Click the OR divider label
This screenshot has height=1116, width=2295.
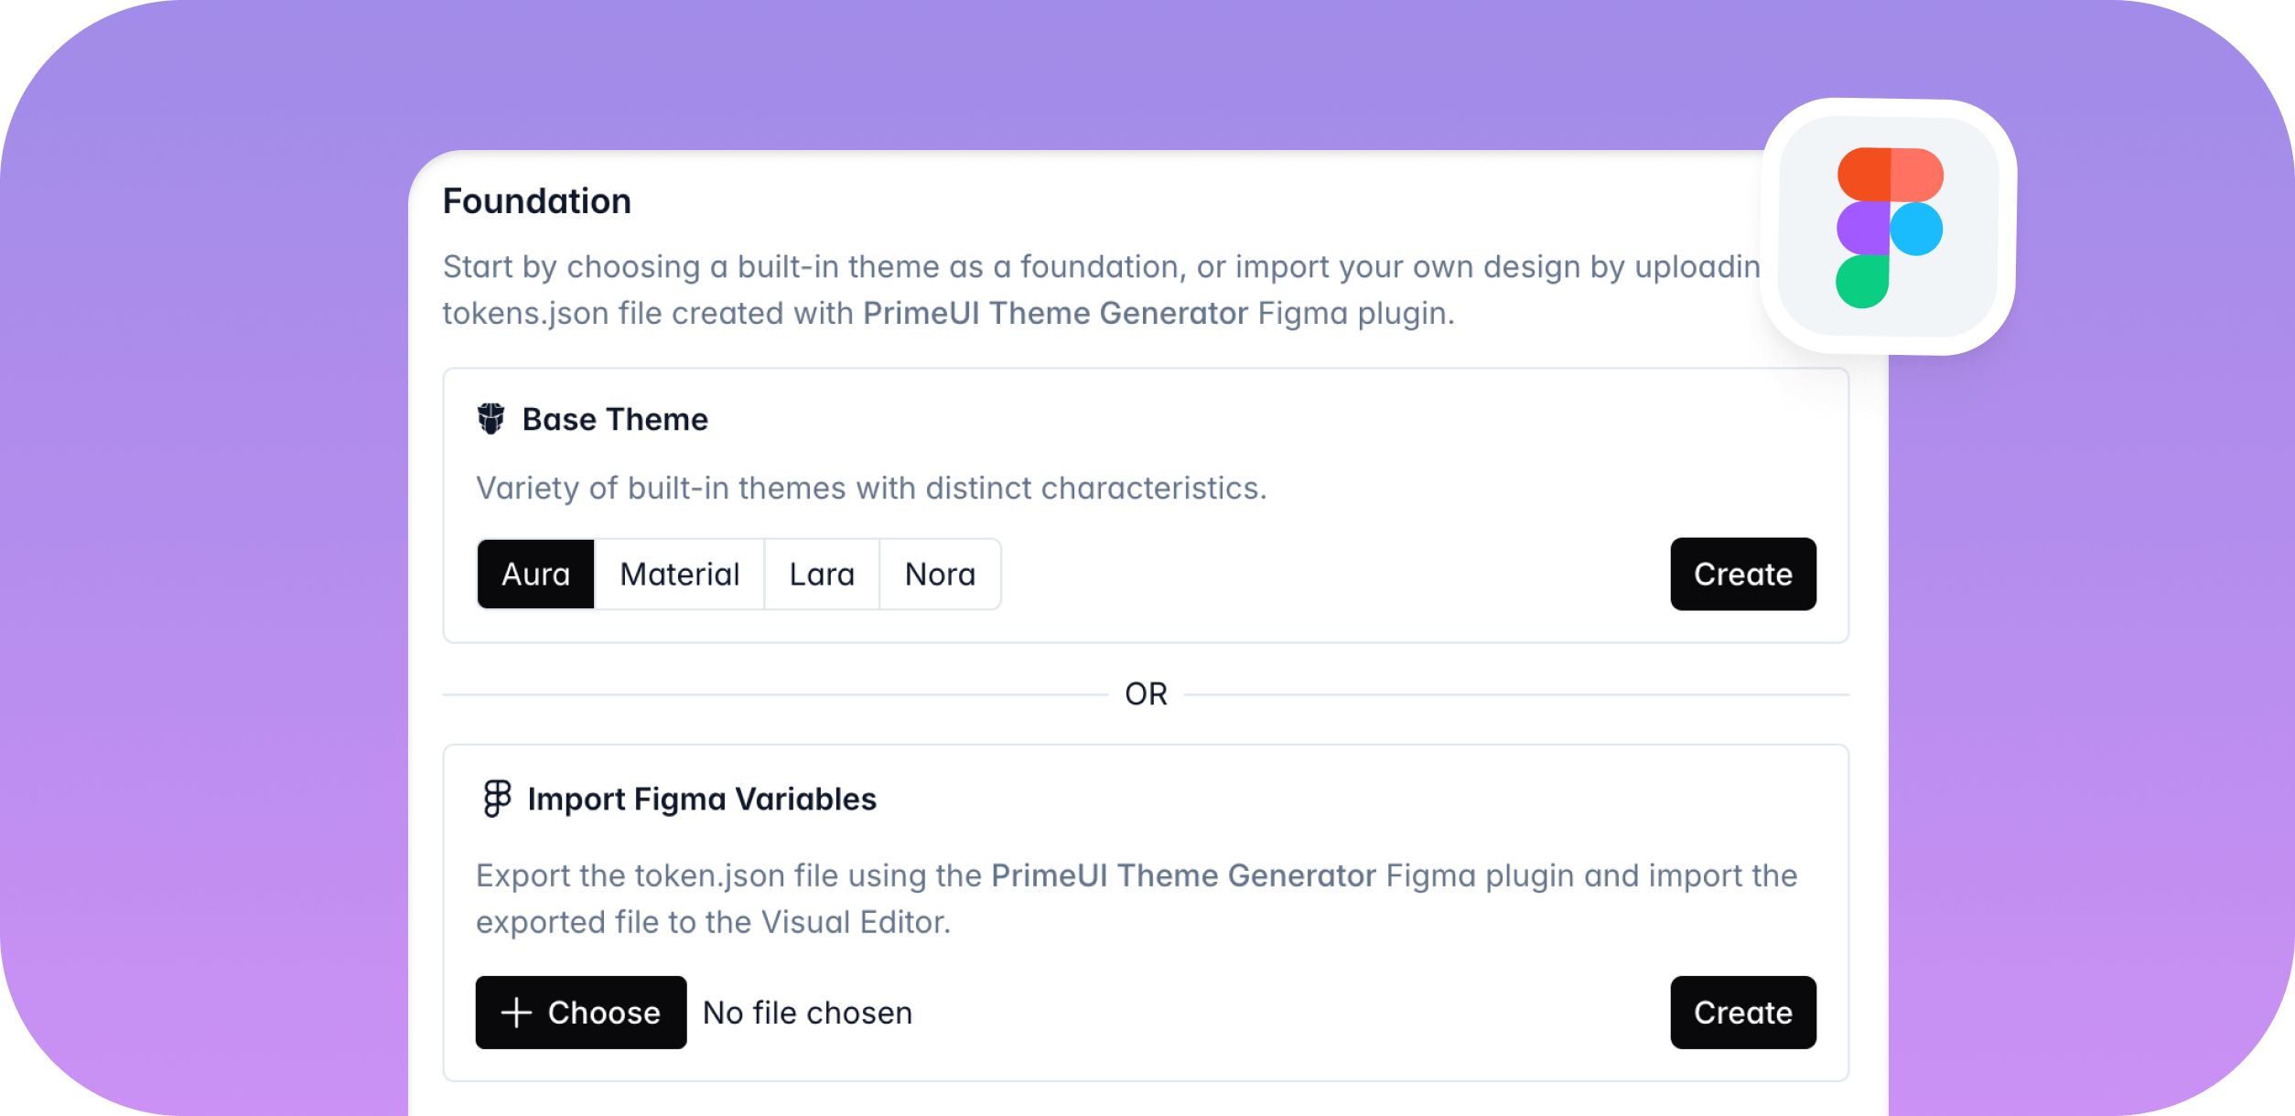pyautogui.click(x=1146, y=693)
